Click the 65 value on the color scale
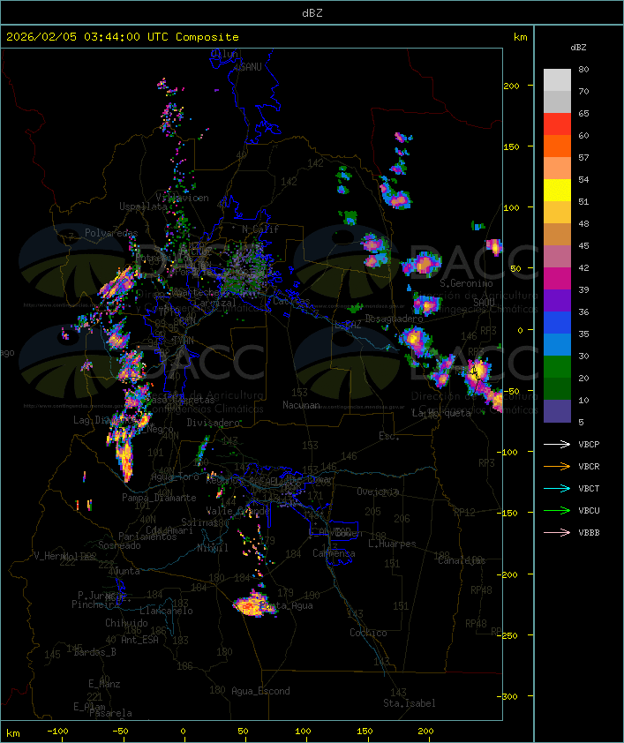624x743 pixels. [x=583, y=113]
